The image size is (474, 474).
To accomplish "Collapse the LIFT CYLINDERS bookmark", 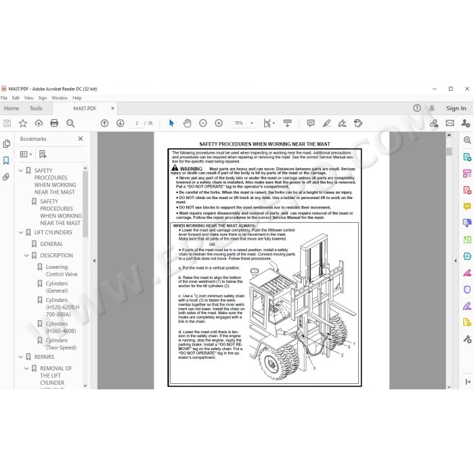I will click(x=21, y=232).
